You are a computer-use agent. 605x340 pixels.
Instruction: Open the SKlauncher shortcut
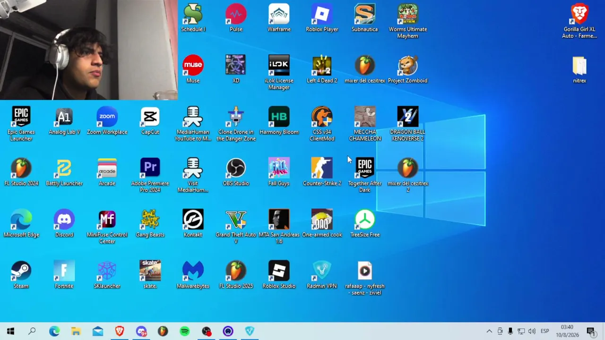pyautogui.click(x=107, y=275)
